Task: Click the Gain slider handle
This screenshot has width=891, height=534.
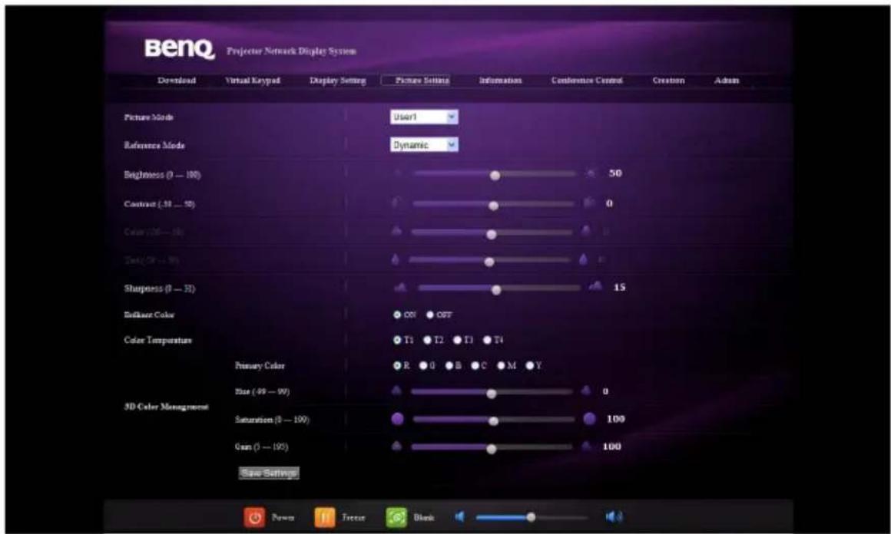Action: pos(492,449)
